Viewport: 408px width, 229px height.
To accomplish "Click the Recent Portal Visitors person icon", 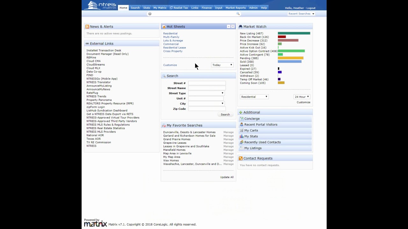I will pos(242,124).
